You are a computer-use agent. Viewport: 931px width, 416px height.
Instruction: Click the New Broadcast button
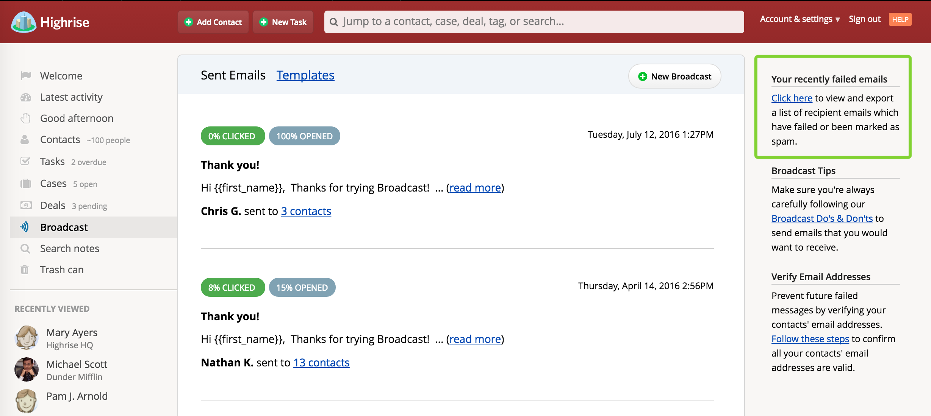coord(674,76)
